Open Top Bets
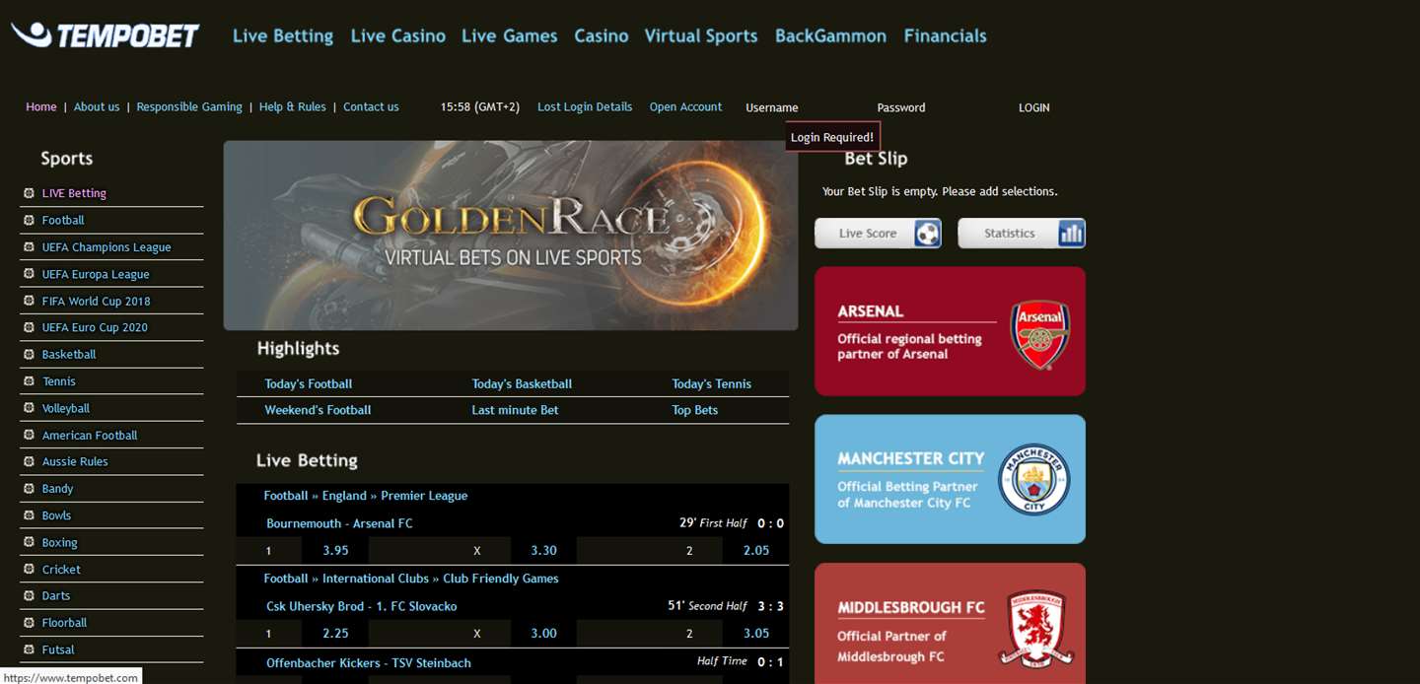This screenshot has height=684, width=1420. point(695,410)
